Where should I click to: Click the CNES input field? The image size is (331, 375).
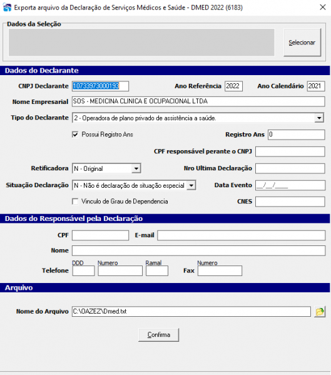point(290,202)
